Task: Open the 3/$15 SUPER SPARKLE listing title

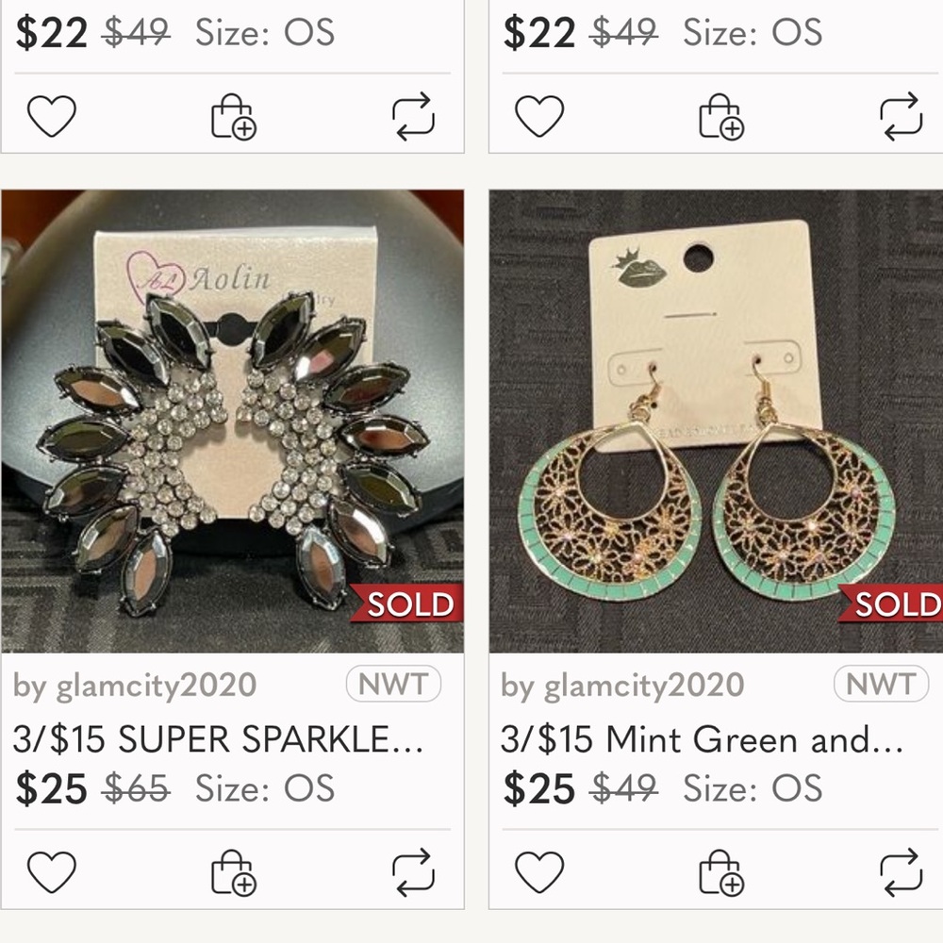Action: click(x=217, y=739)
